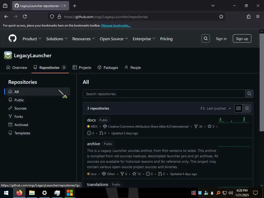Open a new tab with plus button
This screenshot has height=198, width=264.
75,6
